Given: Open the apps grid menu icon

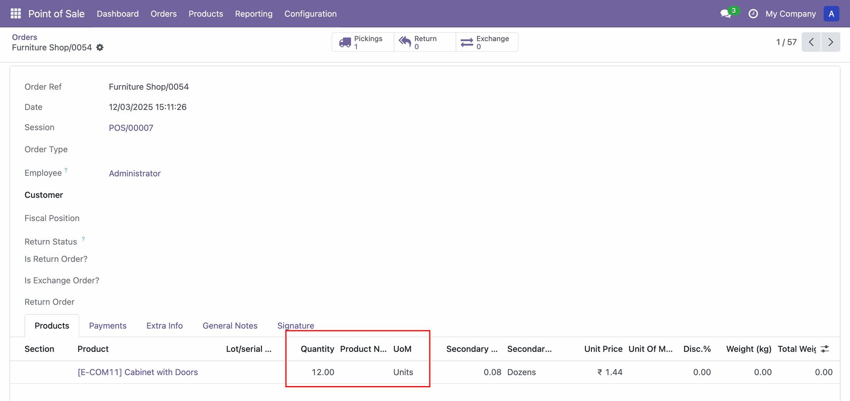Looking at the screenshot, I should tap(15, 14).
